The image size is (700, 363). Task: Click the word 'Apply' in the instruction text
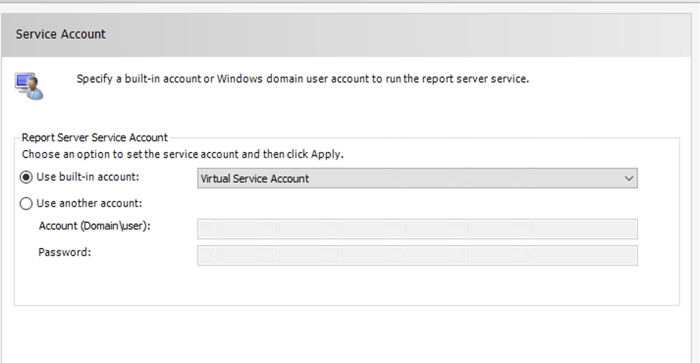coord(326,155)
